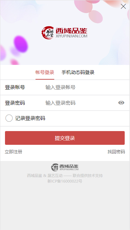Click the gray footer XIYUPINJIAN.COM logo text
This screenshot has height=230, width=130.
tap(69, 169)
